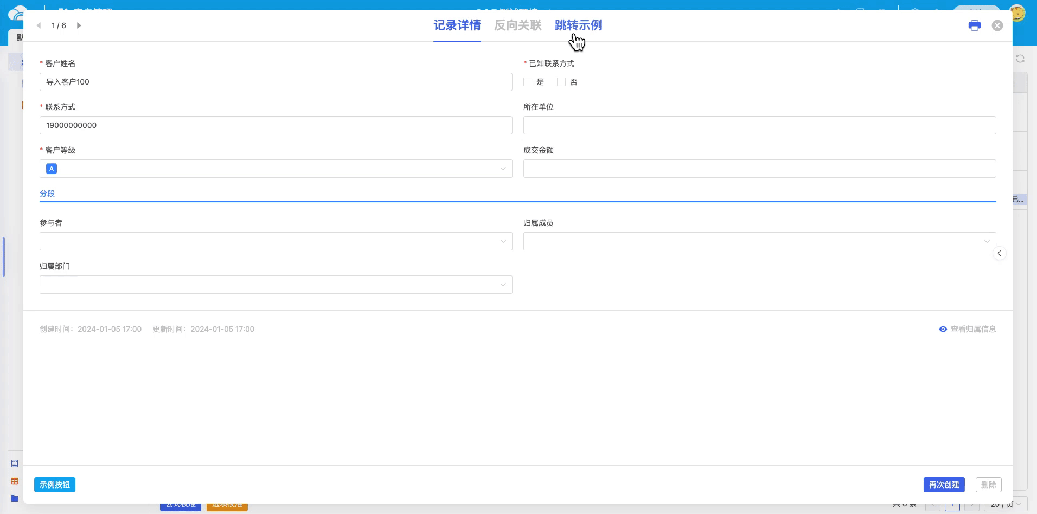Switch to the 反向关联 tab
The width and height of the screenshot is (1037, 514).
(x=517, y=25)
